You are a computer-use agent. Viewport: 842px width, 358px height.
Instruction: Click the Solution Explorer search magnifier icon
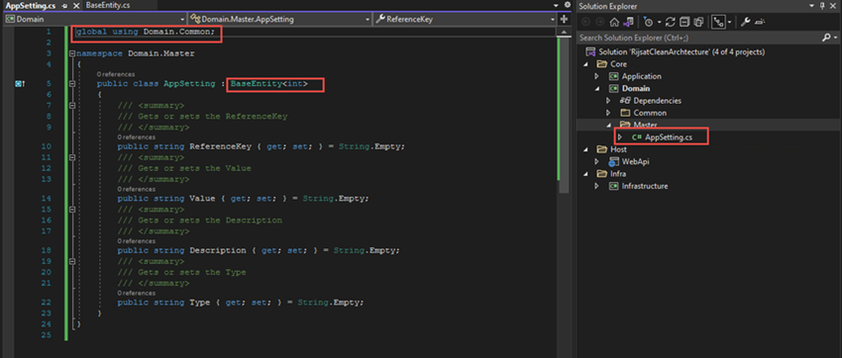(x=826, y=38)
